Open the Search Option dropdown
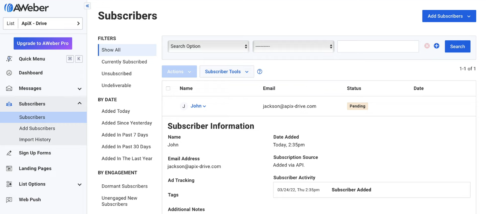 pos(208,46)
